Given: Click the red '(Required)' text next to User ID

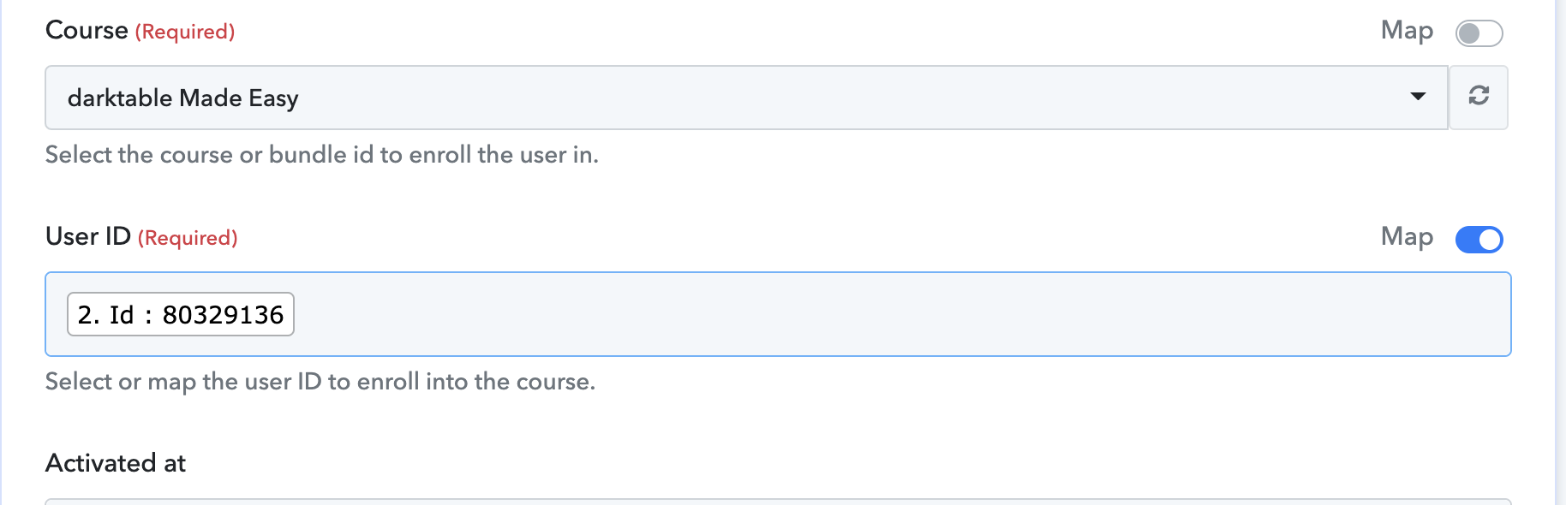Looking at the screenshot, I should (188, 238).
